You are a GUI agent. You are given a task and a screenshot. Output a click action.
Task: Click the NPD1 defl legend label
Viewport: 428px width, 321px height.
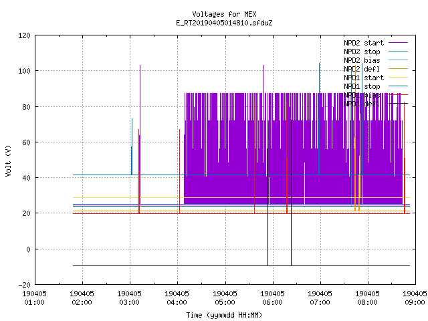pyautogui.click(x=362, y=104)
